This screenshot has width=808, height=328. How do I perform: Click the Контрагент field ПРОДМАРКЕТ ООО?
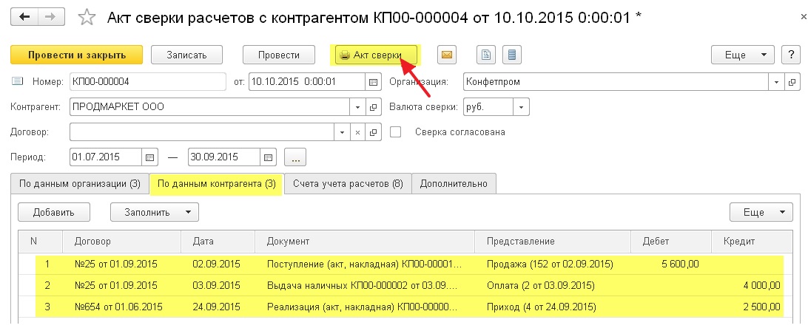[209, 107]
